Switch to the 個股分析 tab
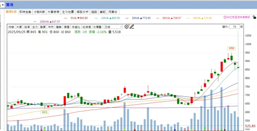 click(82, 12)
